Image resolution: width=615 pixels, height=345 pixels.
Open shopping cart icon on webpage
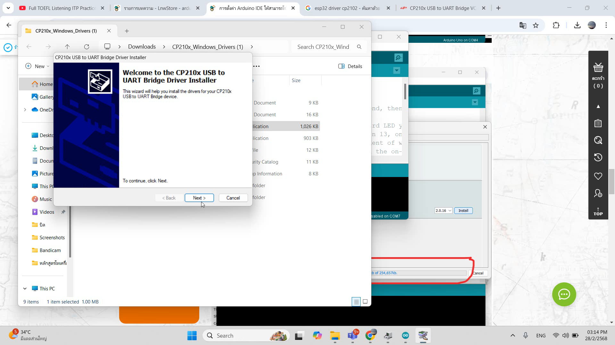pyautogui.click(x=598, y=67)
